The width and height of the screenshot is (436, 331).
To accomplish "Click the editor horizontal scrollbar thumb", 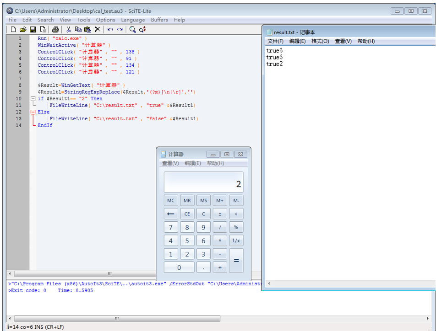I will (x=85, y=274).
